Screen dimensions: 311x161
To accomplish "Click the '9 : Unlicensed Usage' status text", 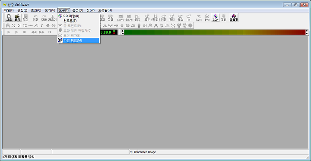I will (x=143, y=152).
